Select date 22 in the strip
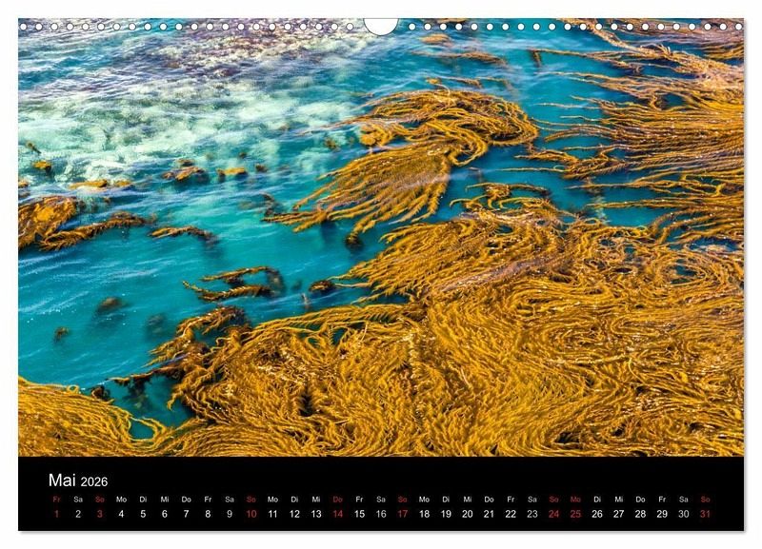Viewport: 762px width, 549px height. point(511,514)
